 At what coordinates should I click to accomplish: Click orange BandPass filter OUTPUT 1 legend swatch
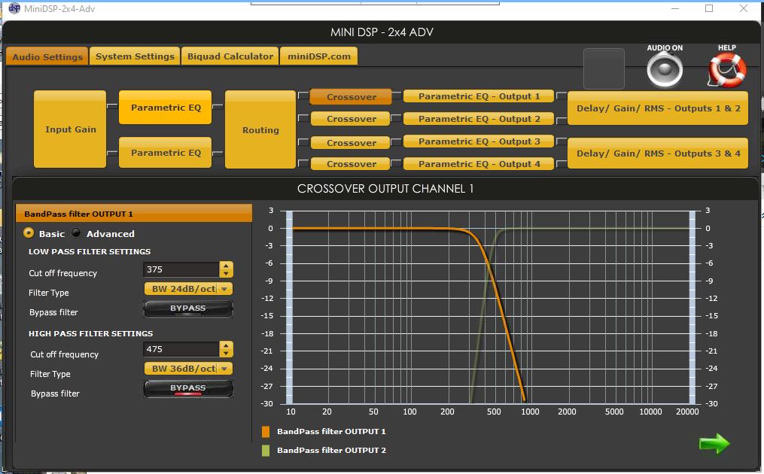(266, 431)
